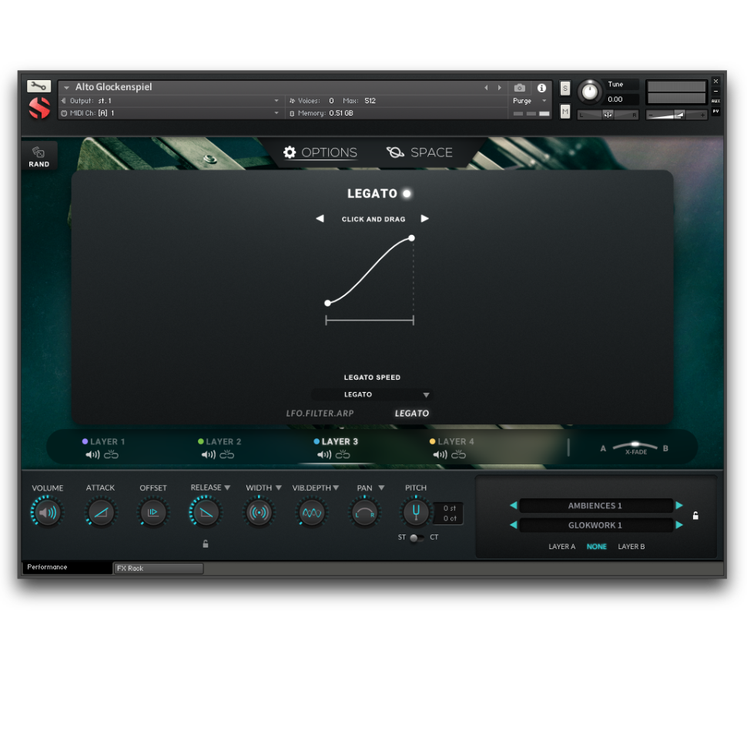The image size is (747, 747).
Task: Click the AUX icon in the header
Action: [x=717, y=100]
